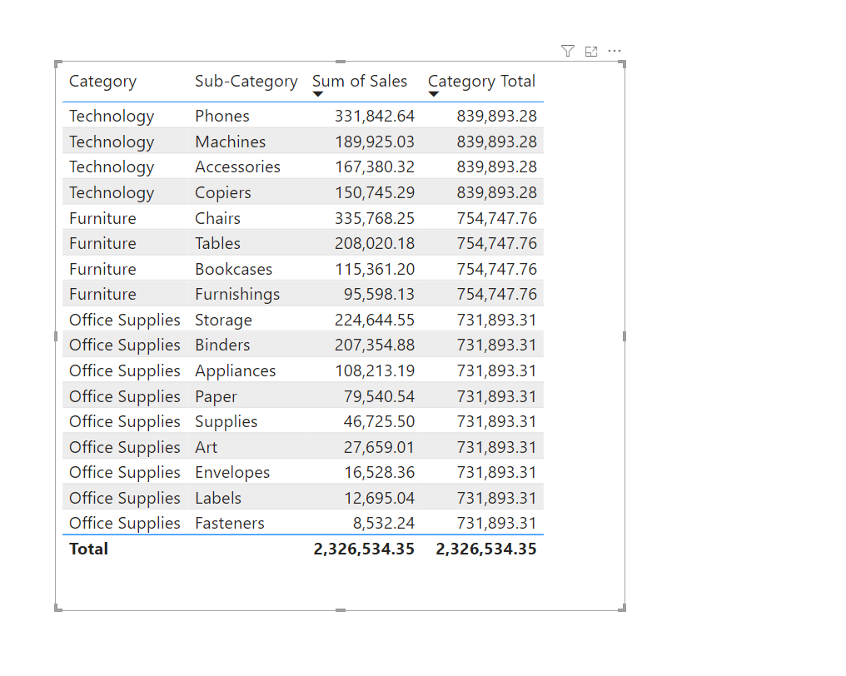846x676 pixels.
Task: Click the top-center resize handle
Action: point(341,62)
